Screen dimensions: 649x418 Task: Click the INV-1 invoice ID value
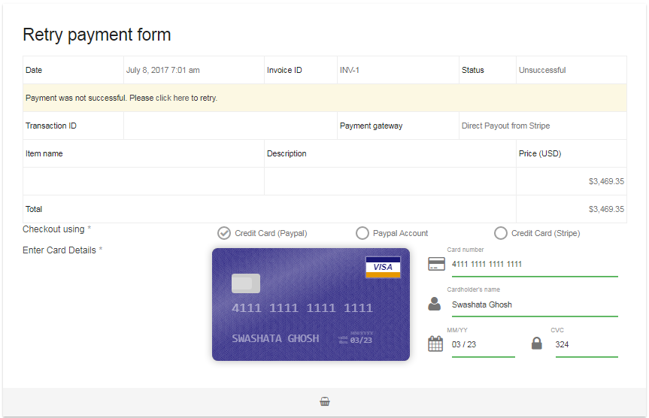[350, 70]
